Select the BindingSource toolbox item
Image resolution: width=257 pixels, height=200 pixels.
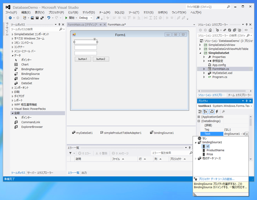tap(30, 74)
